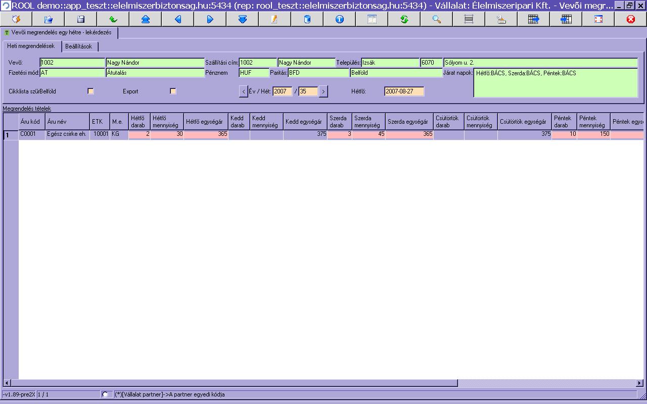Go to previous record with left arrow
Viewport: 647px width, 404px height.
click(x=178, y=19)
